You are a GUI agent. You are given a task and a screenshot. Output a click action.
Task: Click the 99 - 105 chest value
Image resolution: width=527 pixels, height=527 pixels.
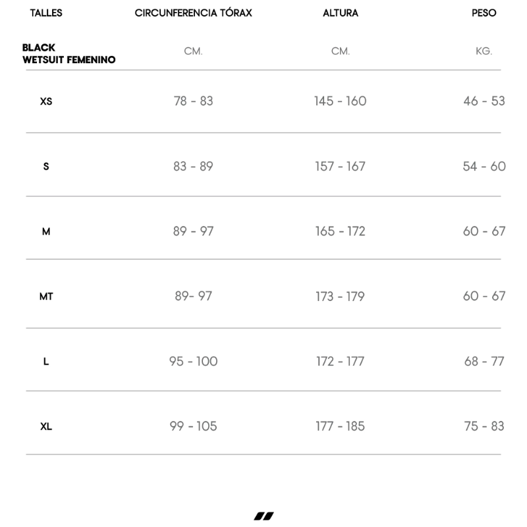193,426
